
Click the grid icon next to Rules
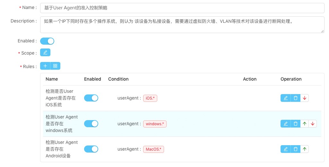55,66
